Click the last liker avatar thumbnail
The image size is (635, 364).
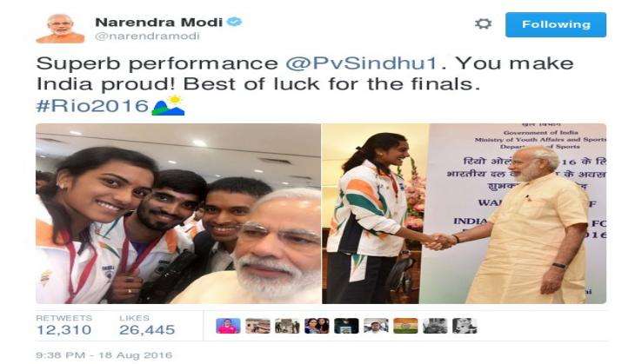click(465, 326)
